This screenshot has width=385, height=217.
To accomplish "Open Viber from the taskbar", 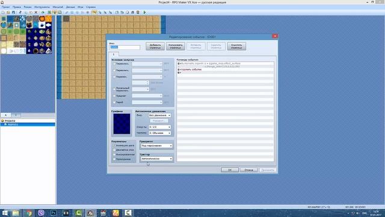I will [x=41, y=213].
